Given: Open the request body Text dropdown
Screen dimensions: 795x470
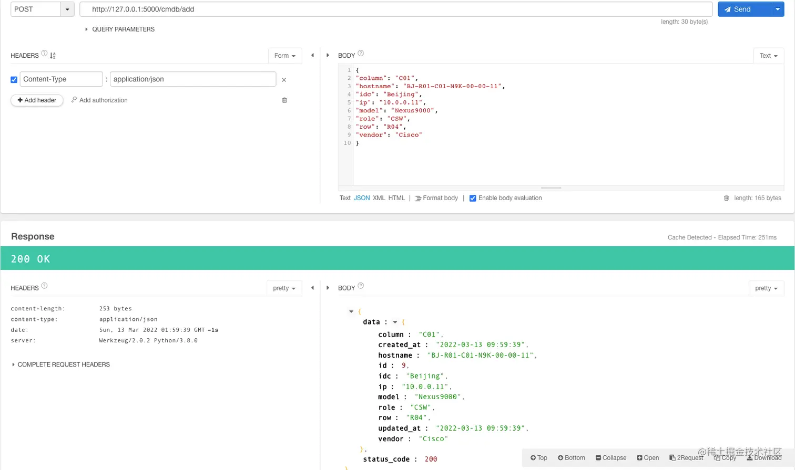Looking at the screenshot, I should (769, 56).
